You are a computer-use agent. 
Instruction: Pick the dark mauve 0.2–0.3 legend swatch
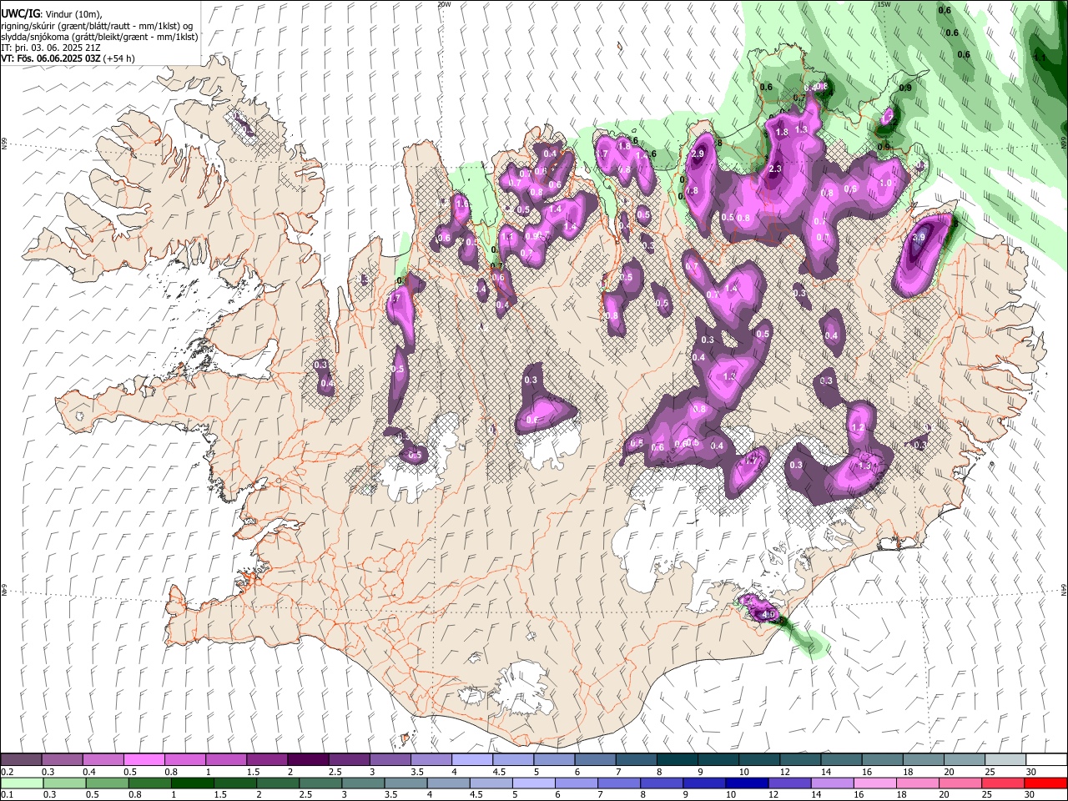pos(21,760)
